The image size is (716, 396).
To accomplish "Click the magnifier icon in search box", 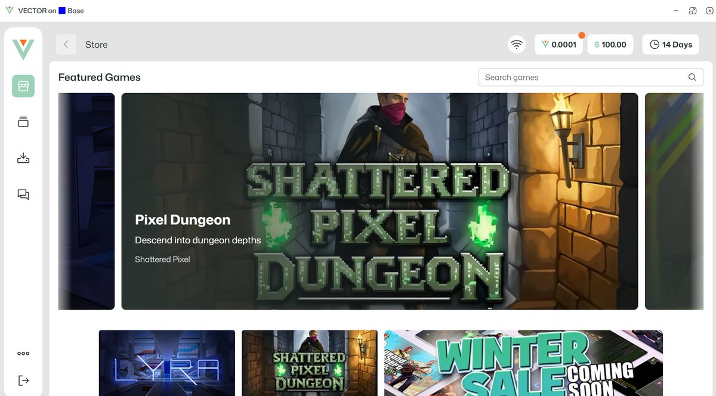I will click(692, 78).
